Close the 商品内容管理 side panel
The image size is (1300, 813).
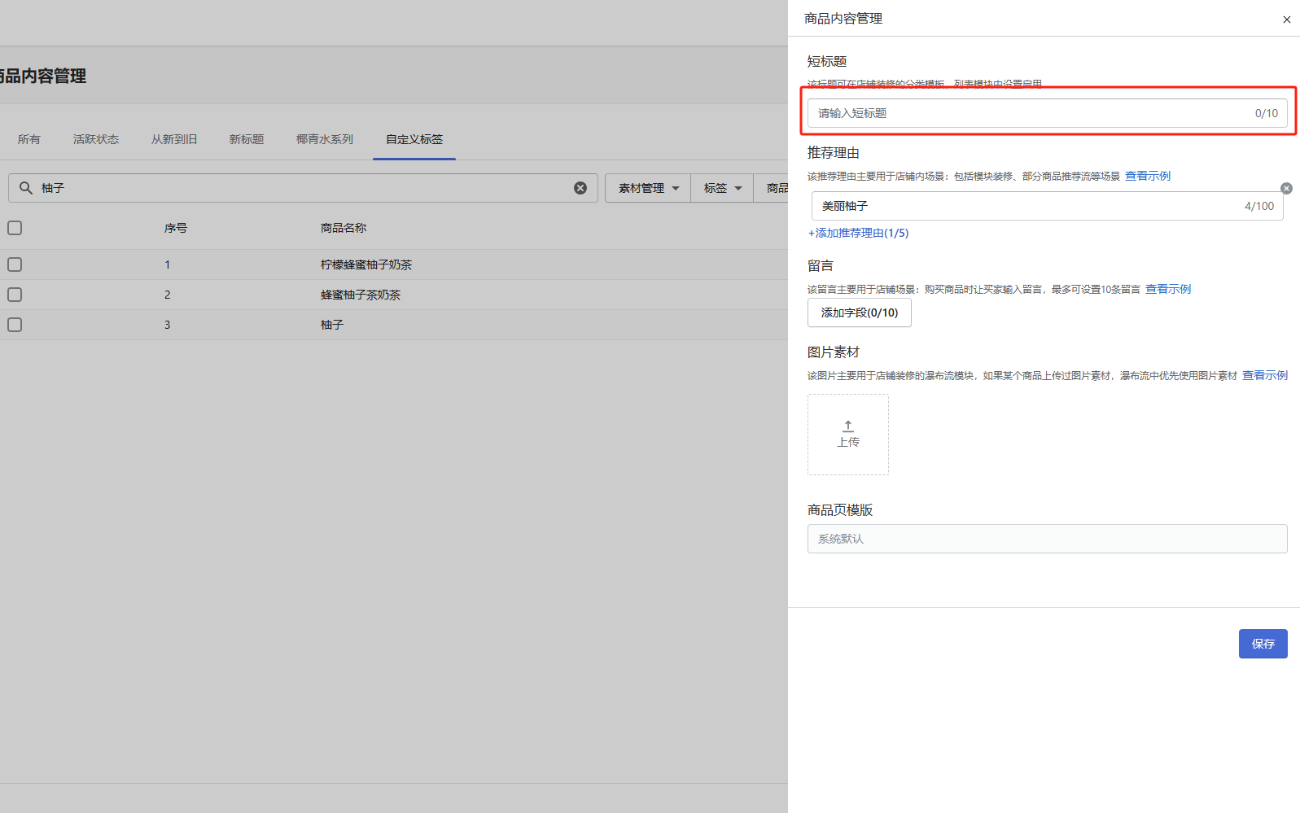(x=1286, y=20)
